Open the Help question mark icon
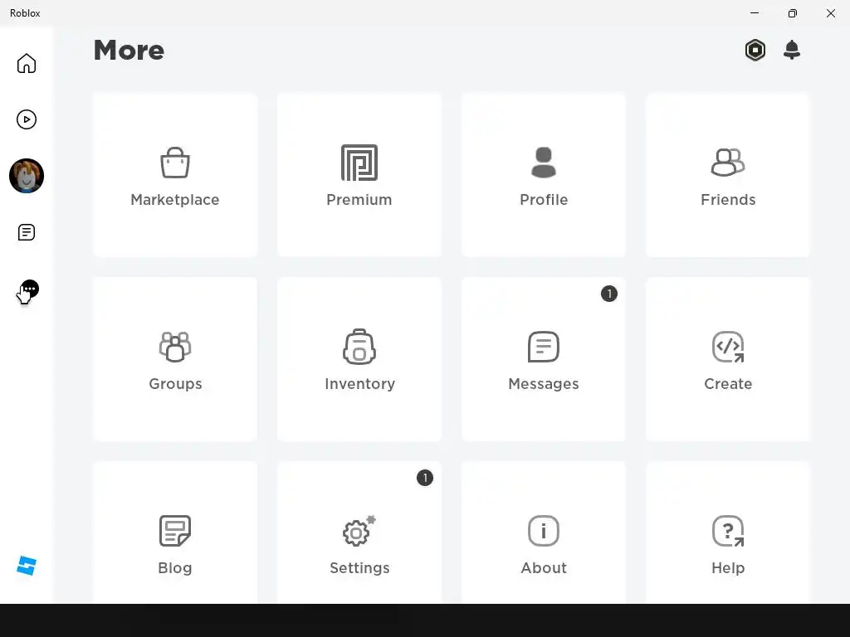The height and width of the screenshot is (637, 850). click(728, 531)
